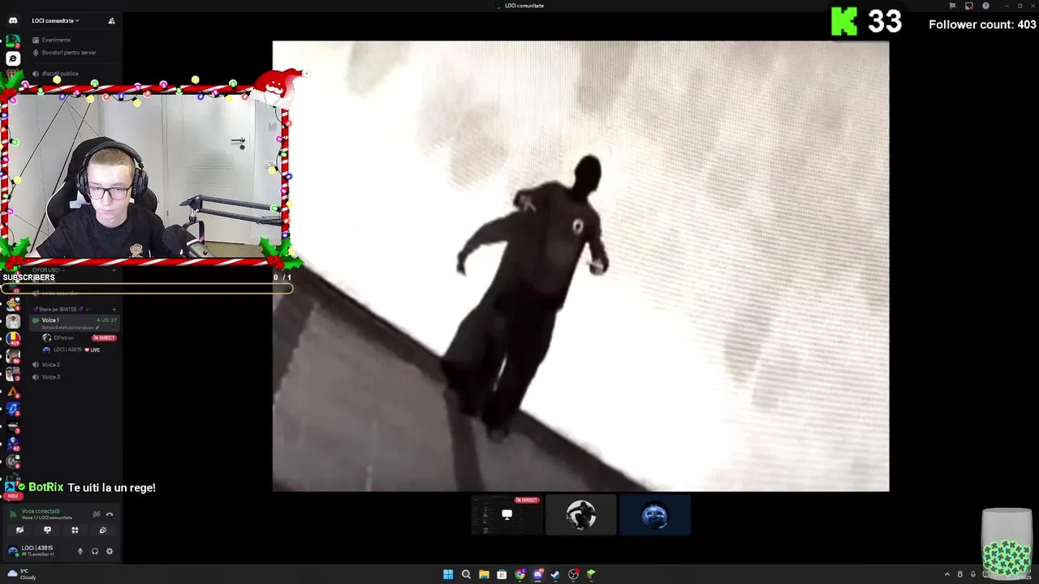The image size is (1039, 584).
Task: Open Discord home via the Discord logo
Action: click(12, 20)
